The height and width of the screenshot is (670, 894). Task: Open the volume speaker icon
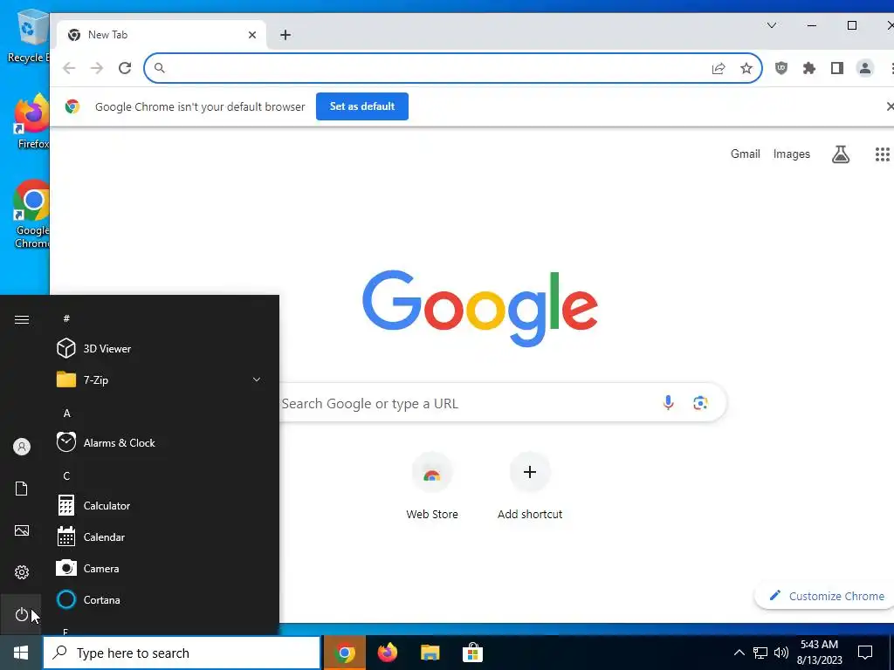(781, 653)
